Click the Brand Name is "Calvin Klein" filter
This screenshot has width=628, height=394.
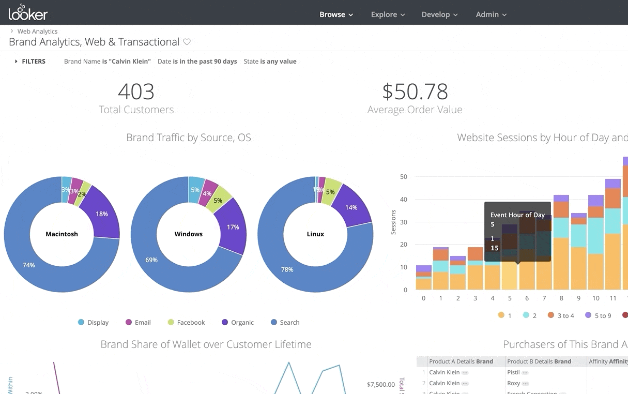[x=108, y=61]
